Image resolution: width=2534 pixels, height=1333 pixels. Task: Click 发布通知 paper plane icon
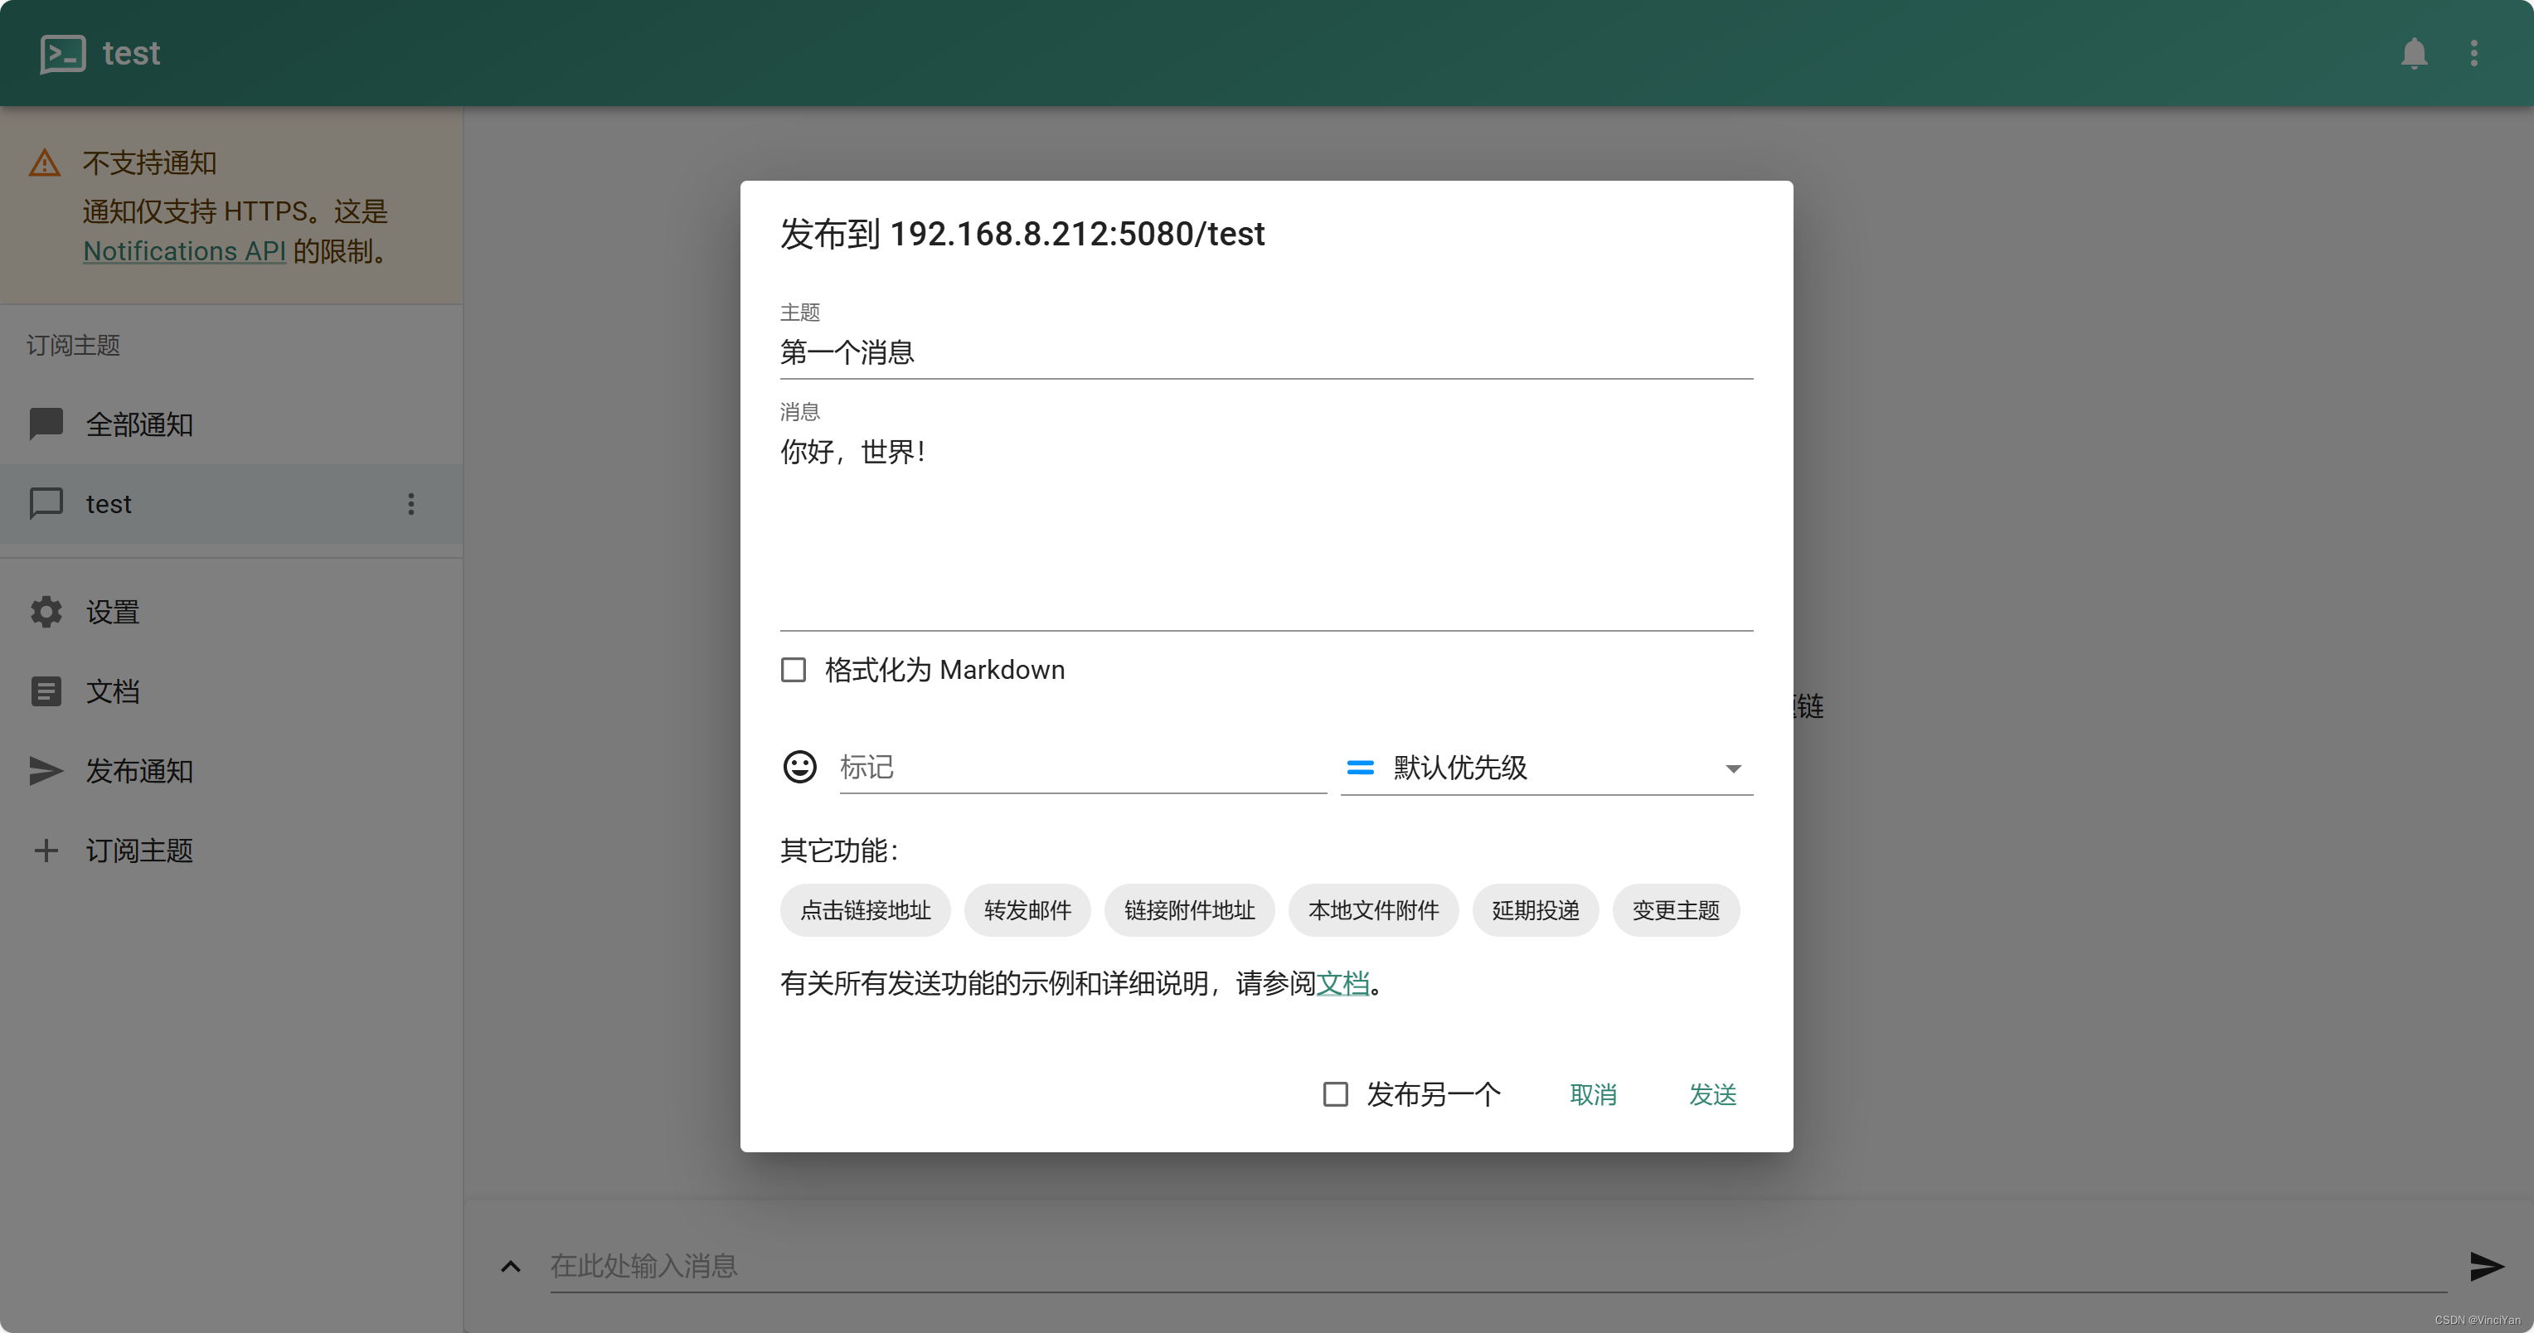pos(46,770)
